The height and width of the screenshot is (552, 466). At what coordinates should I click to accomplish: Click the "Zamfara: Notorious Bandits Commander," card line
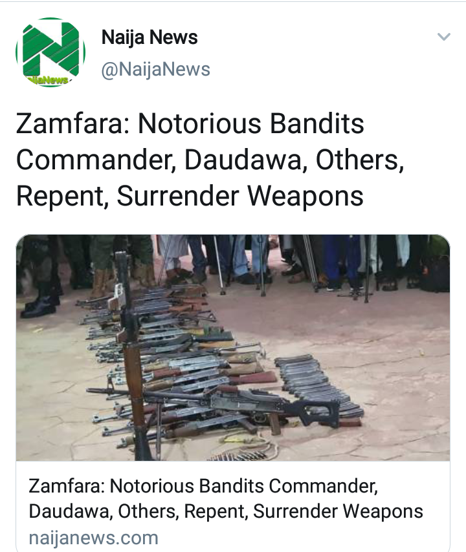(203, 486)
